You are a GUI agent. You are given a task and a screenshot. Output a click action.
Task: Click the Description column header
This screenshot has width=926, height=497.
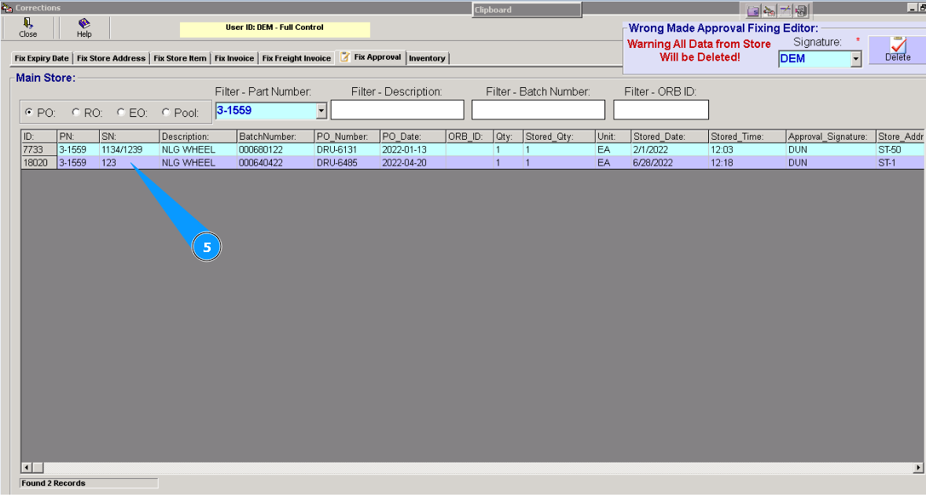pos(198,137)
